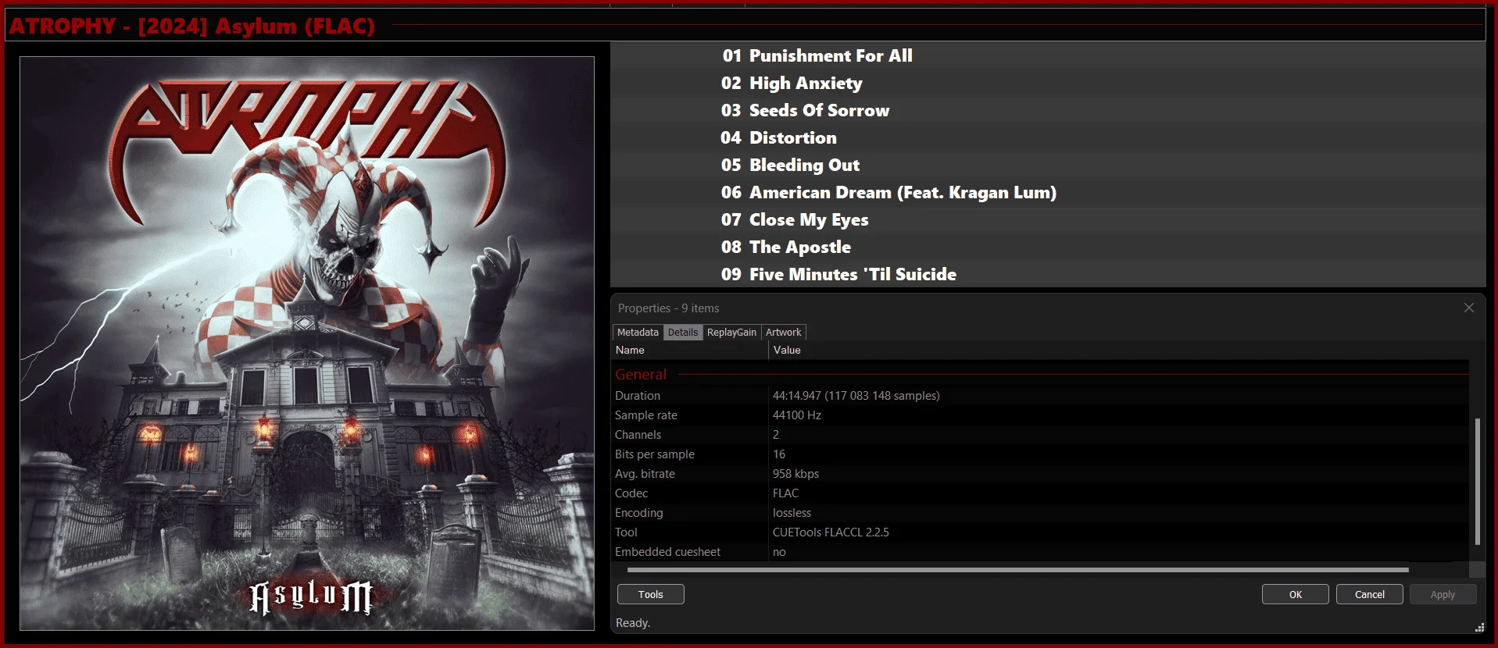The image size is (1498, 648).
Task: Select the Bits per sample row
Action: click(x=1041, y=454)
